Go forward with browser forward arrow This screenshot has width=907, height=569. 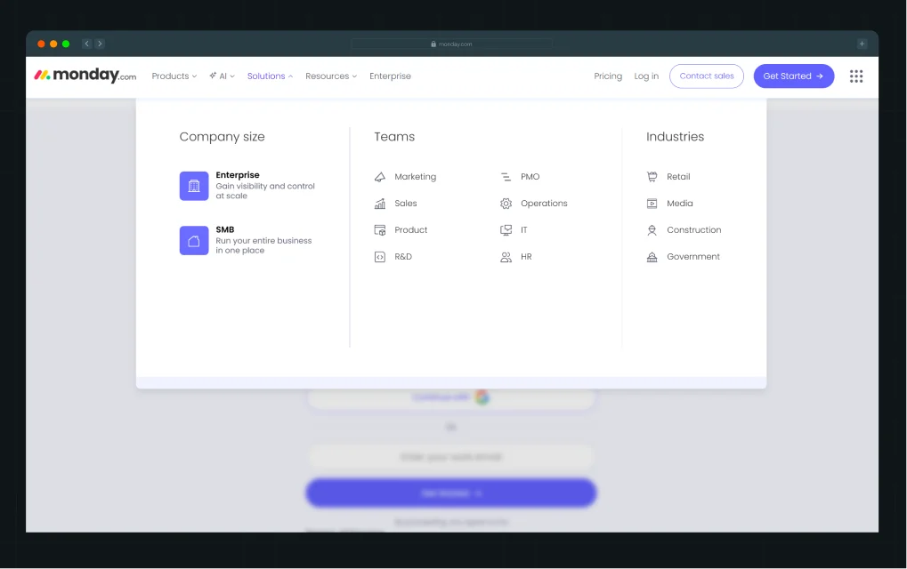(100, 44)
